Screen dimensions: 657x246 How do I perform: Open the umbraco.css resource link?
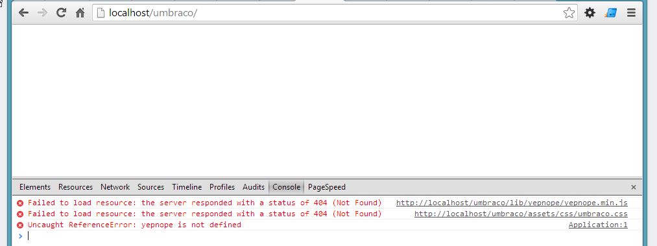click(521, 214)
